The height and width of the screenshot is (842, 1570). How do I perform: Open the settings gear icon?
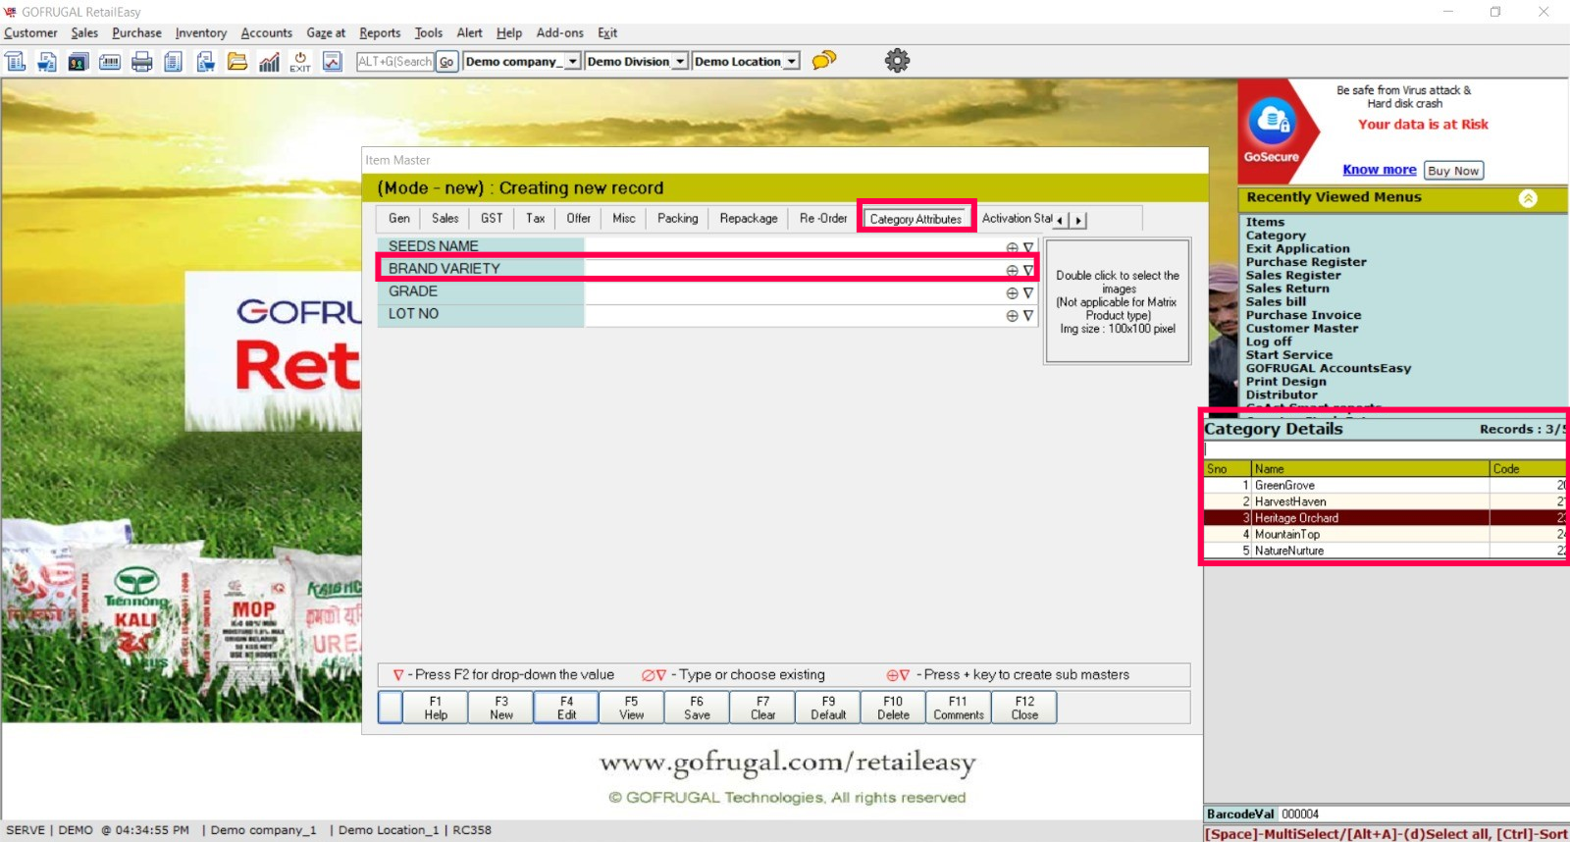point(897,61)
